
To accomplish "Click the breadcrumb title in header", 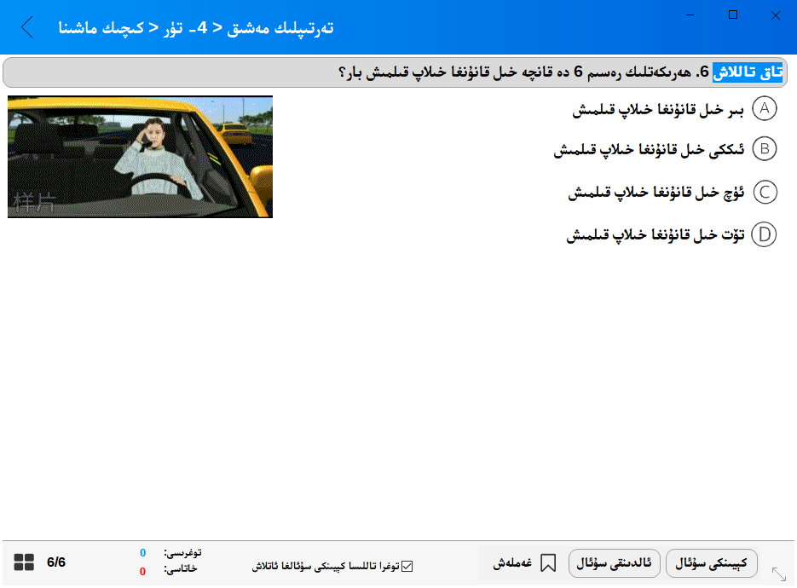I will (196, 28).
